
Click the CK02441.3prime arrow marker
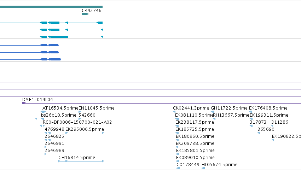[x=174, y=112]
